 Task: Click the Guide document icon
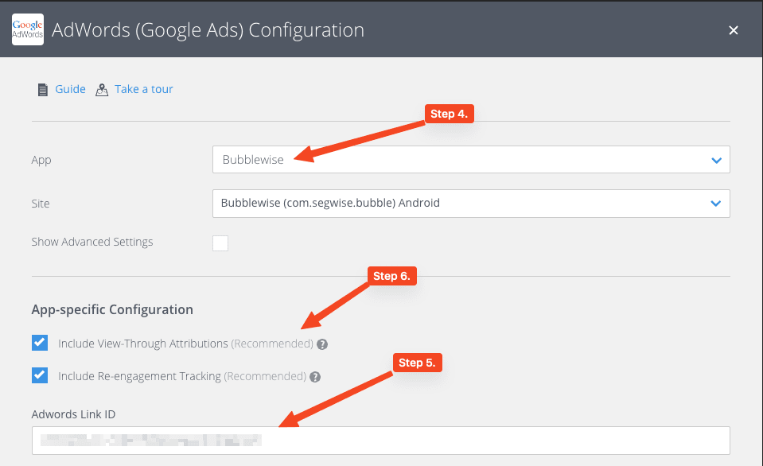(43, 90)
